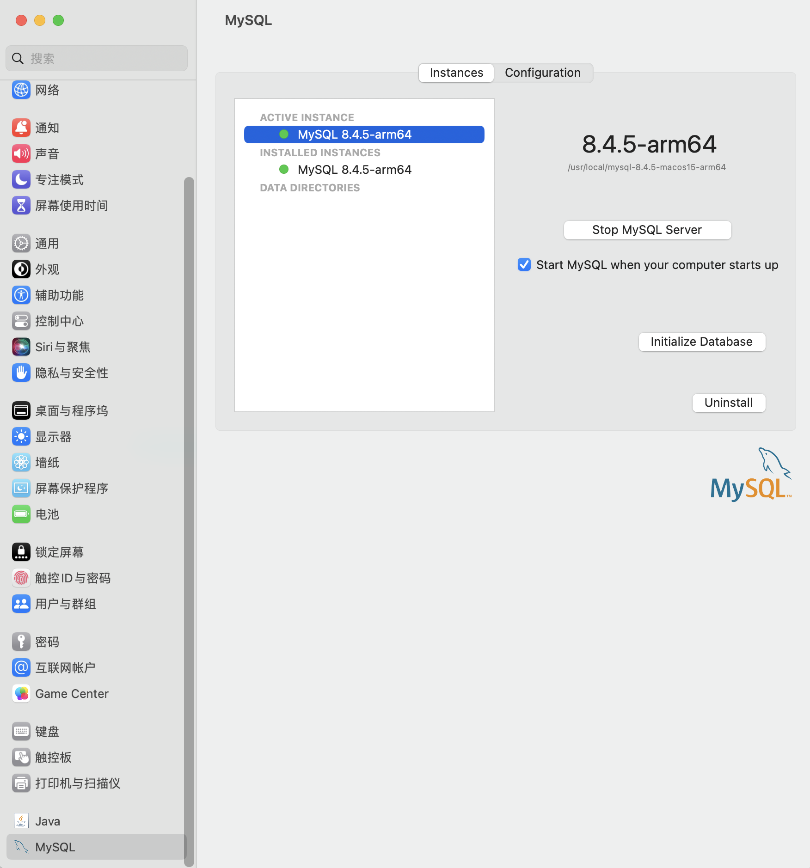Click the sidebar vertical scrollbar
This screenshot has width=810, height=868.
(x=189, y=522)
